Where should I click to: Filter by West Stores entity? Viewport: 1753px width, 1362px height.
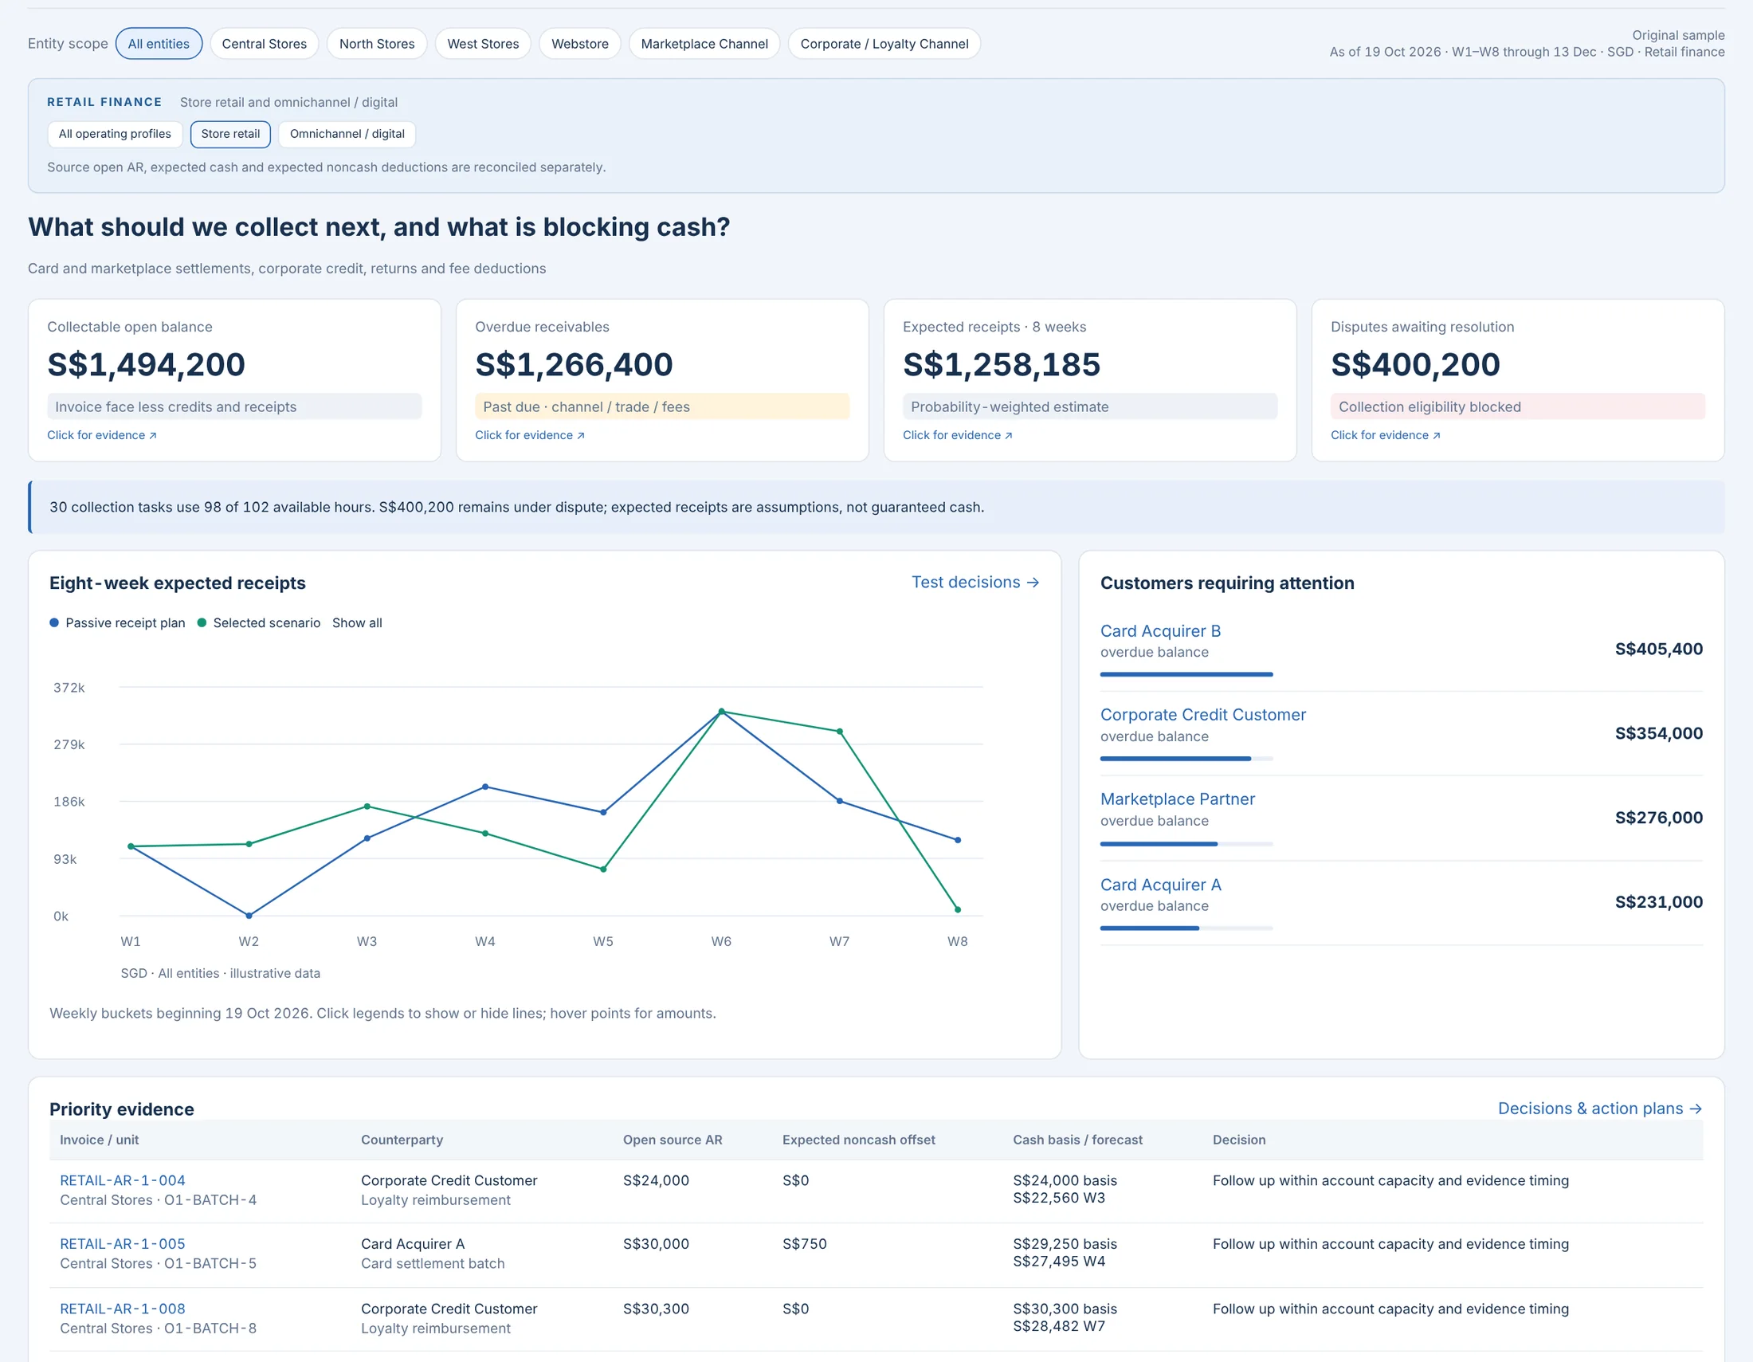[482, 43]
